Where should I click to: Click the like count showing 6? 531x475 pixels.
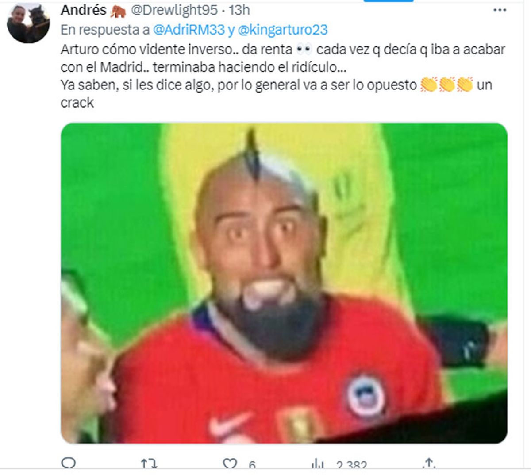252,465
